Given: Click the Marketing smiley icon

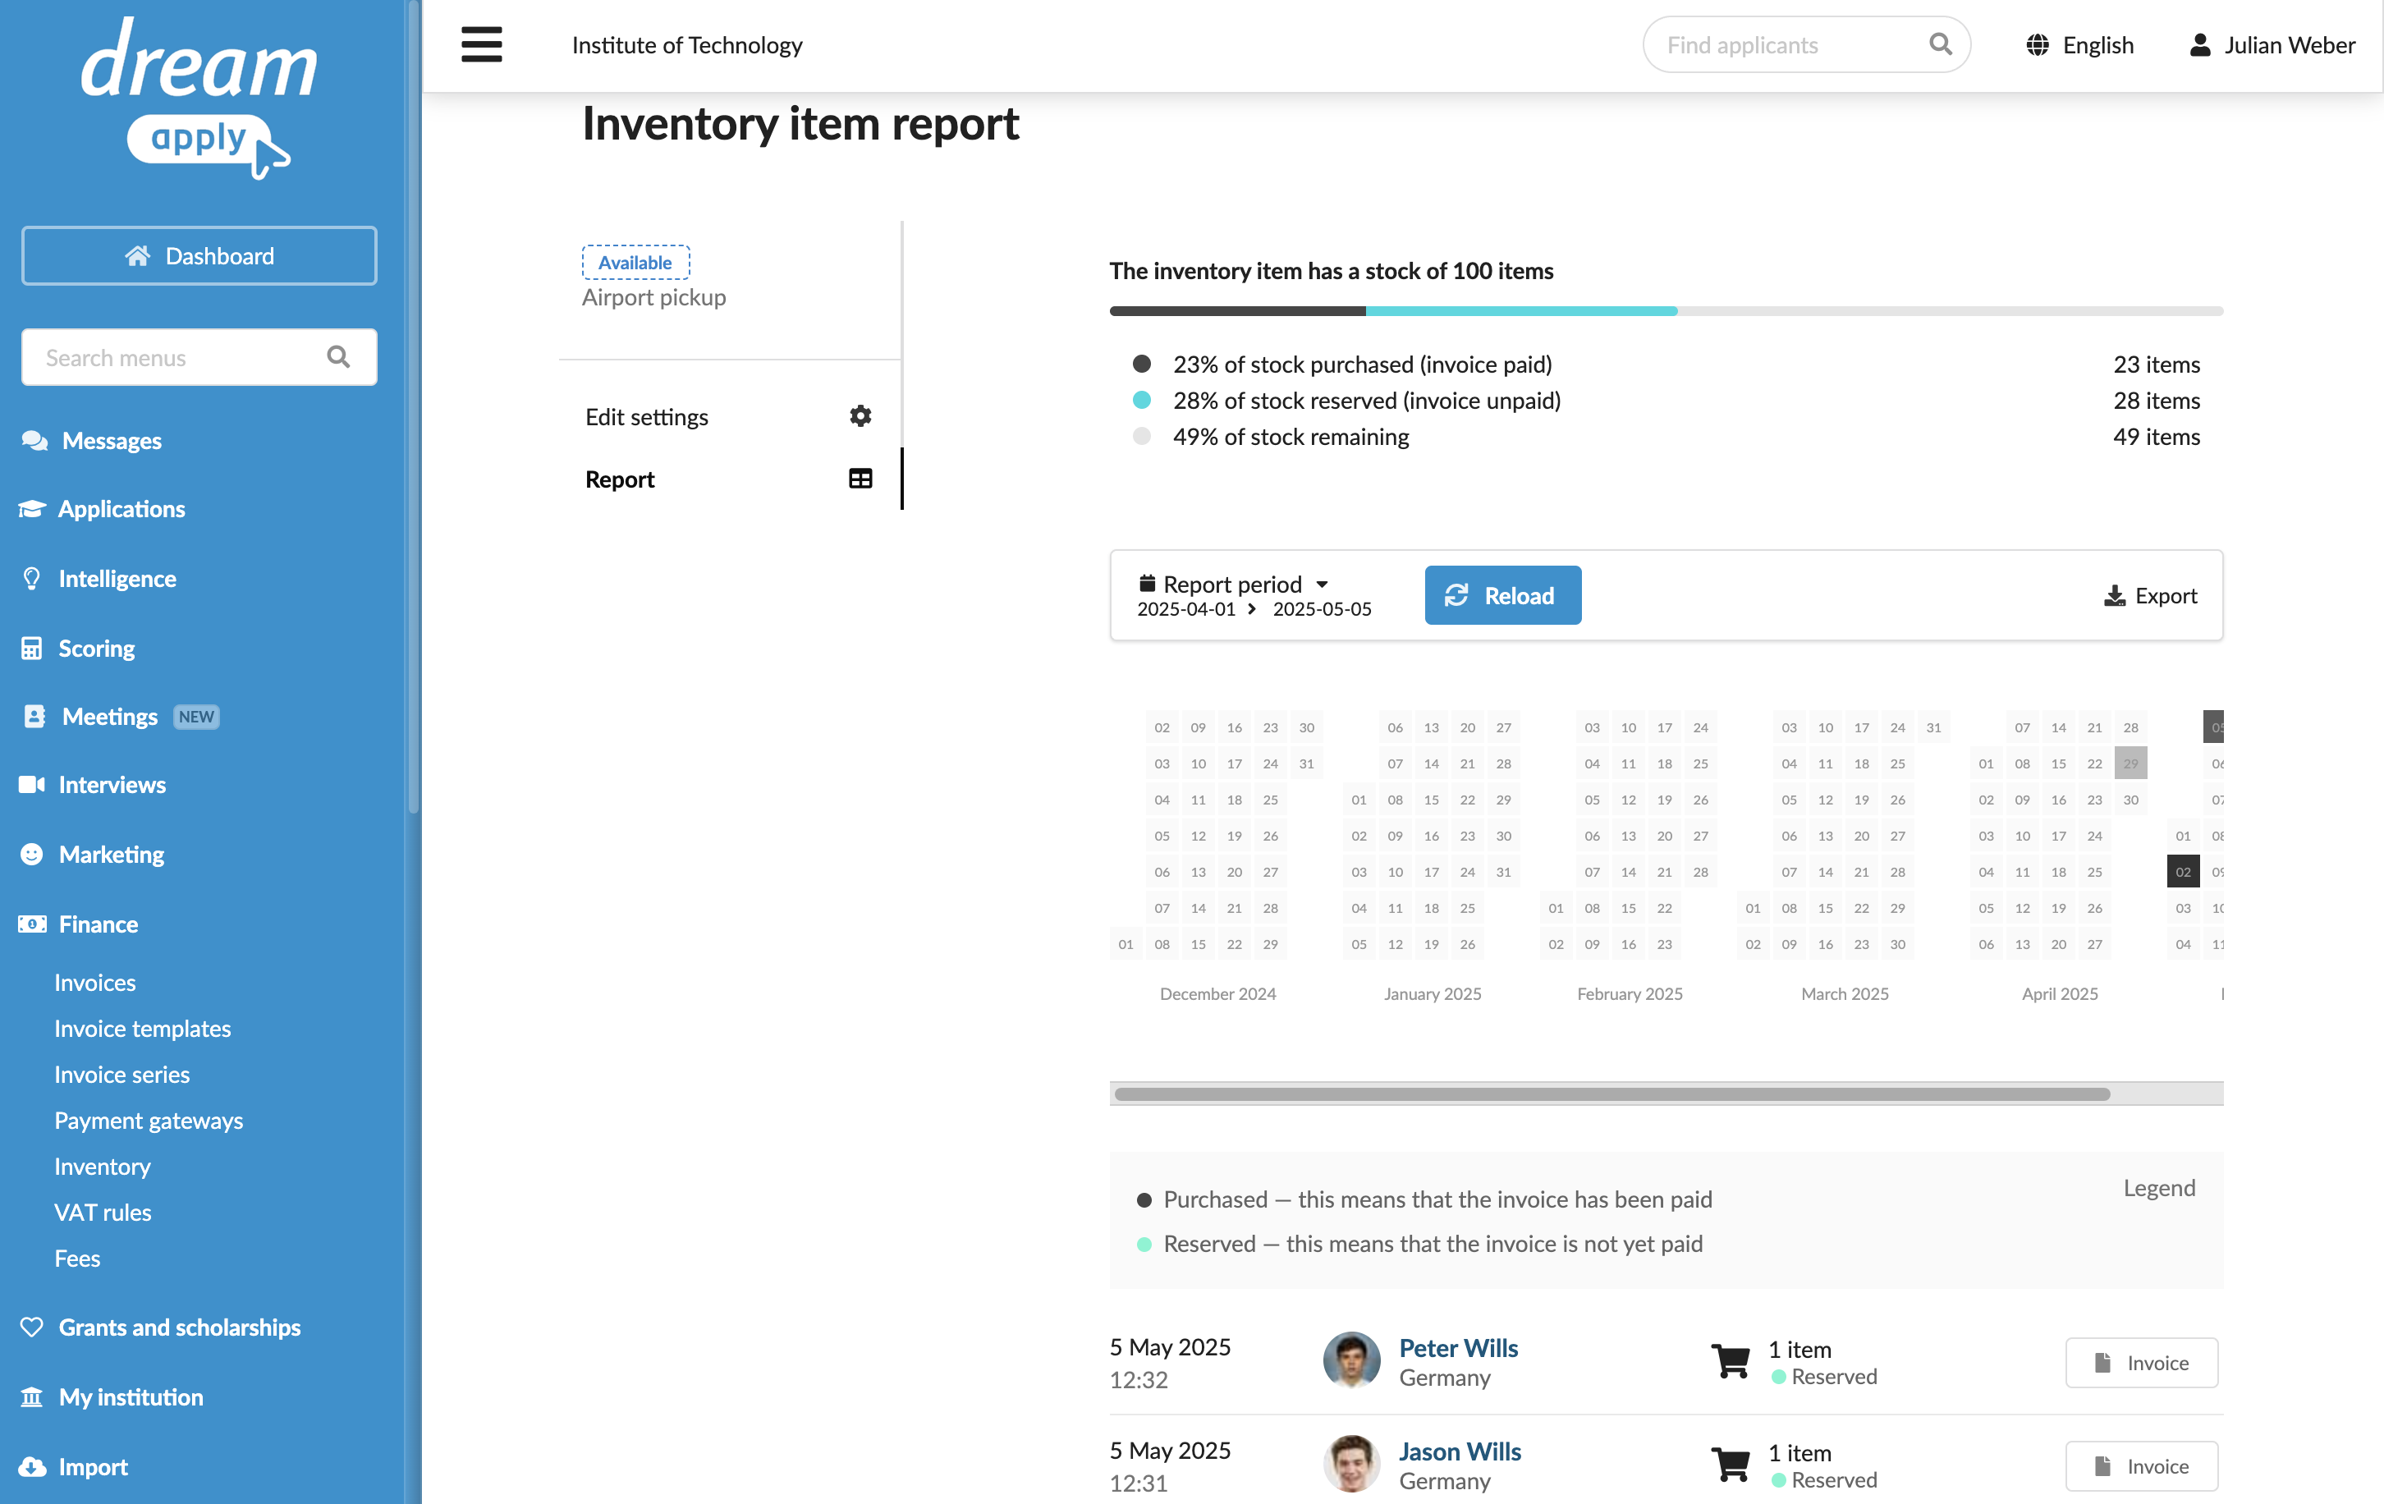Looking at the screenshot, I should [32, 855].
